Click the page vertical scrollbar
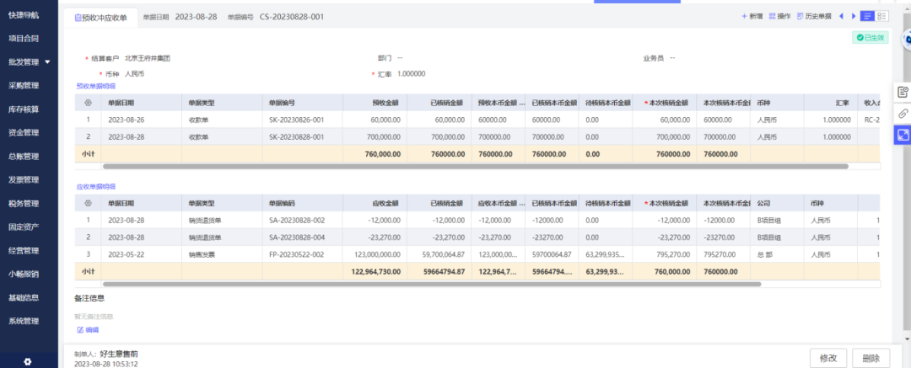911x368 pixels. click(x=907, y=174)
